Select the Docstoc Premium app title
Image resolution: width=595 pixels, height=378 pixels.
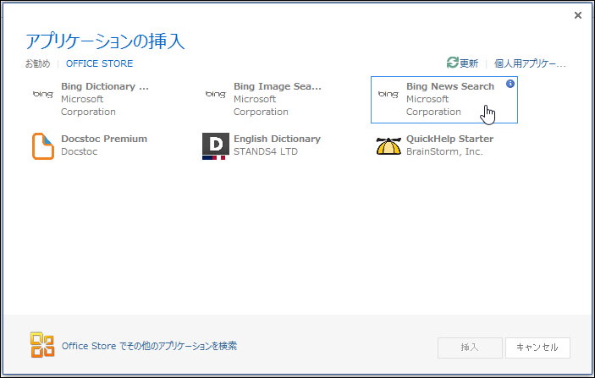point(104,139)
